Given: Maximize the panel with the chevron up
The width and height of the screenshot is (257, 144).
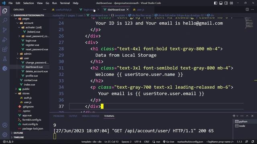Looking at the screenshot, I should coord(247,116).
